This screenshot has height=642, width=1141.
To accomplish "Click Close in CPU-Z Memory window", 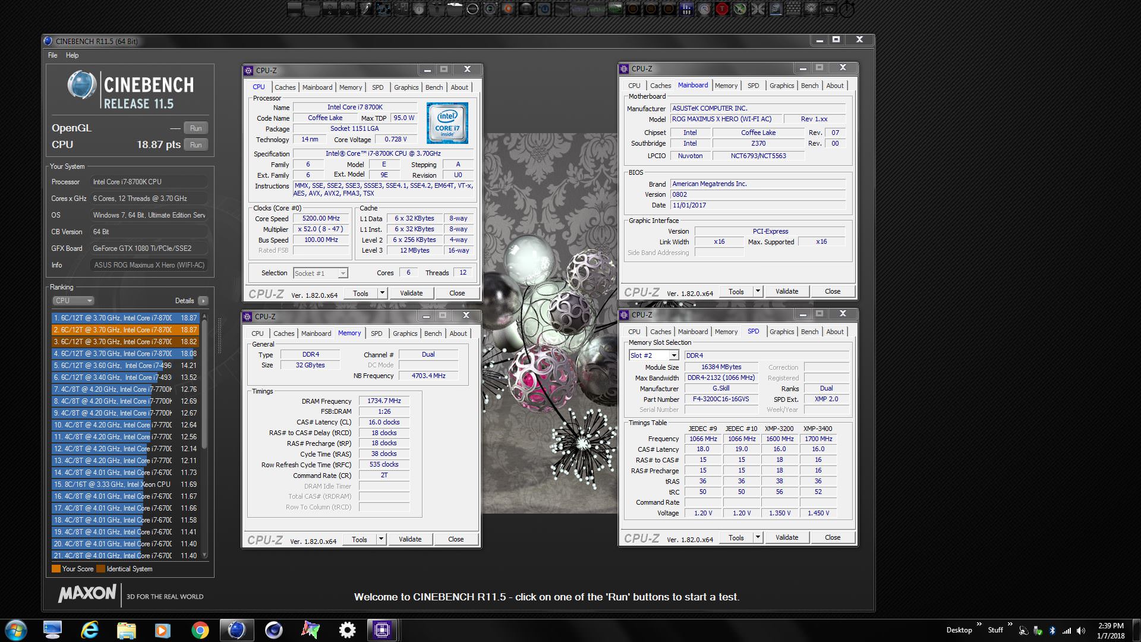I will (x=456, y=540).
